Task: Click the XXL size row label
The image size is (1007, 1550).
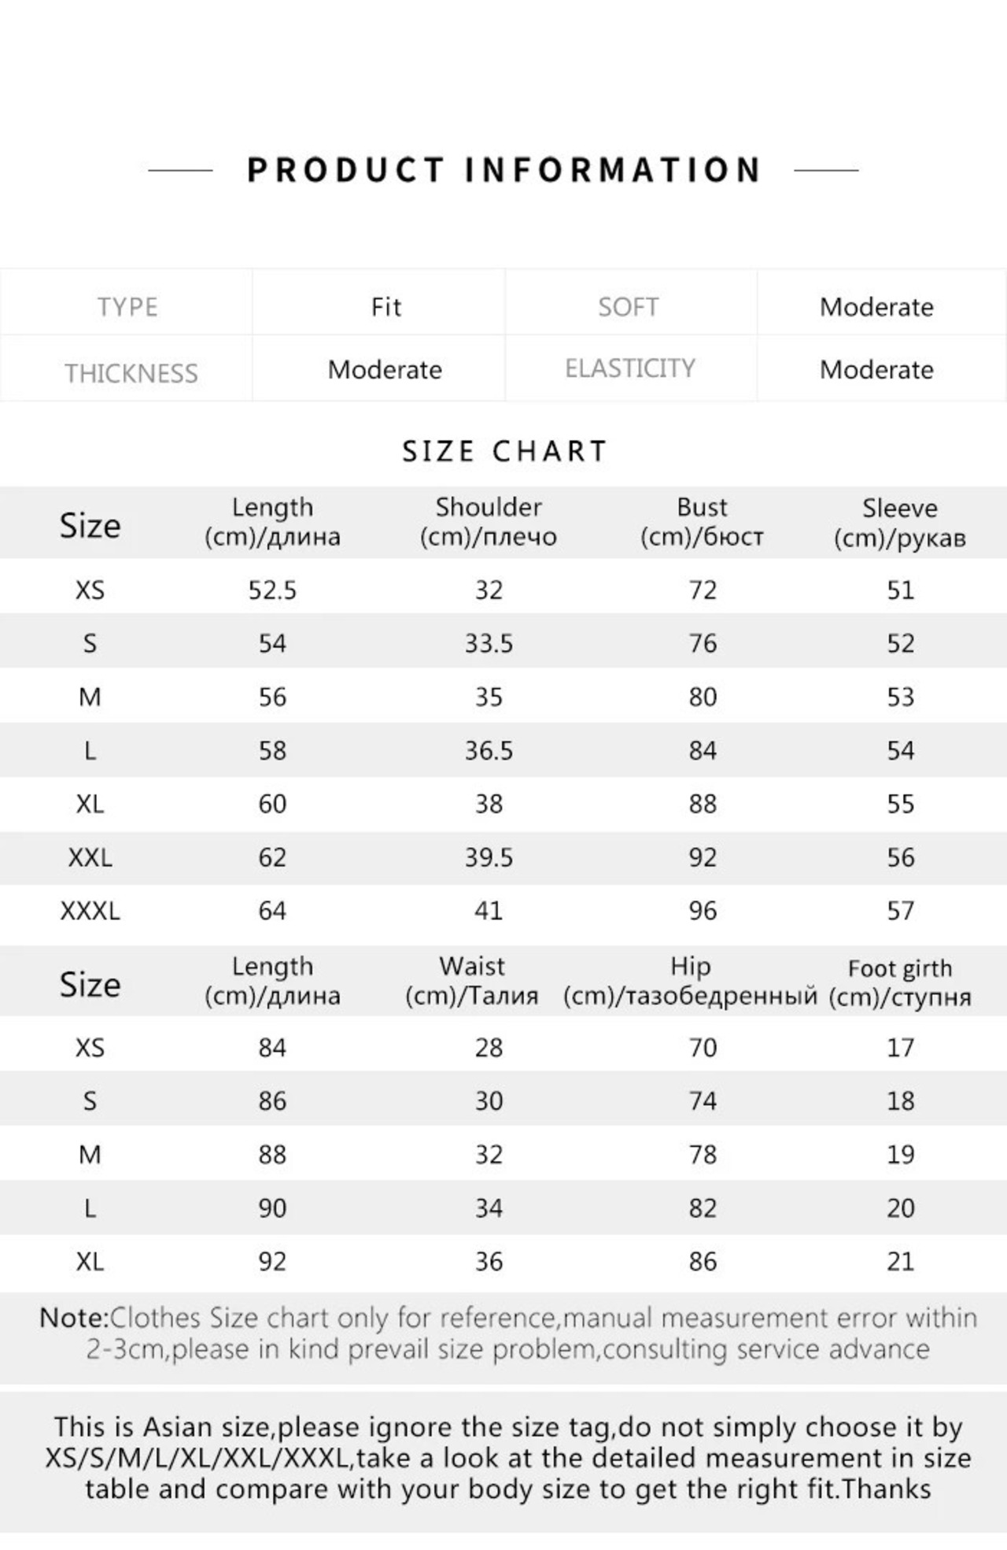Action: click(x=90, y=857)
